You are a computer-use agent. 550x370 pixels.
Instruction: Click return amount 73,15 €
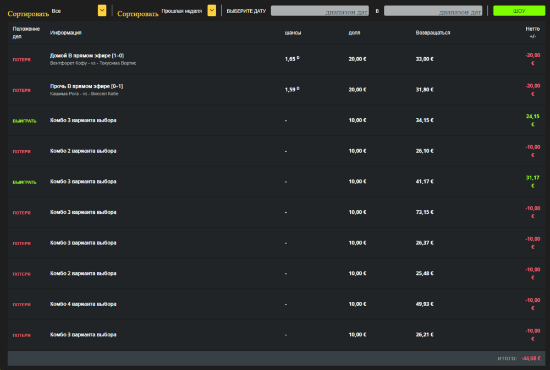pyautogui.click(x=425, y=212)
